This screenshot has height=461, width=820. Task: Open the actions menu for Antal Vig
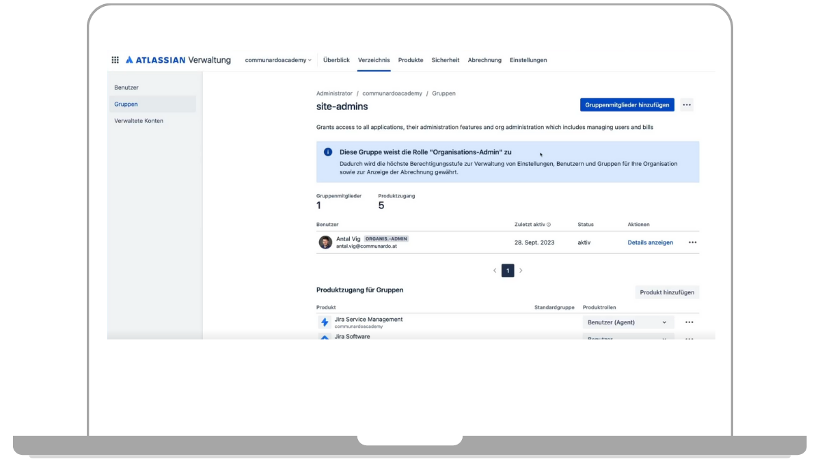692,242
